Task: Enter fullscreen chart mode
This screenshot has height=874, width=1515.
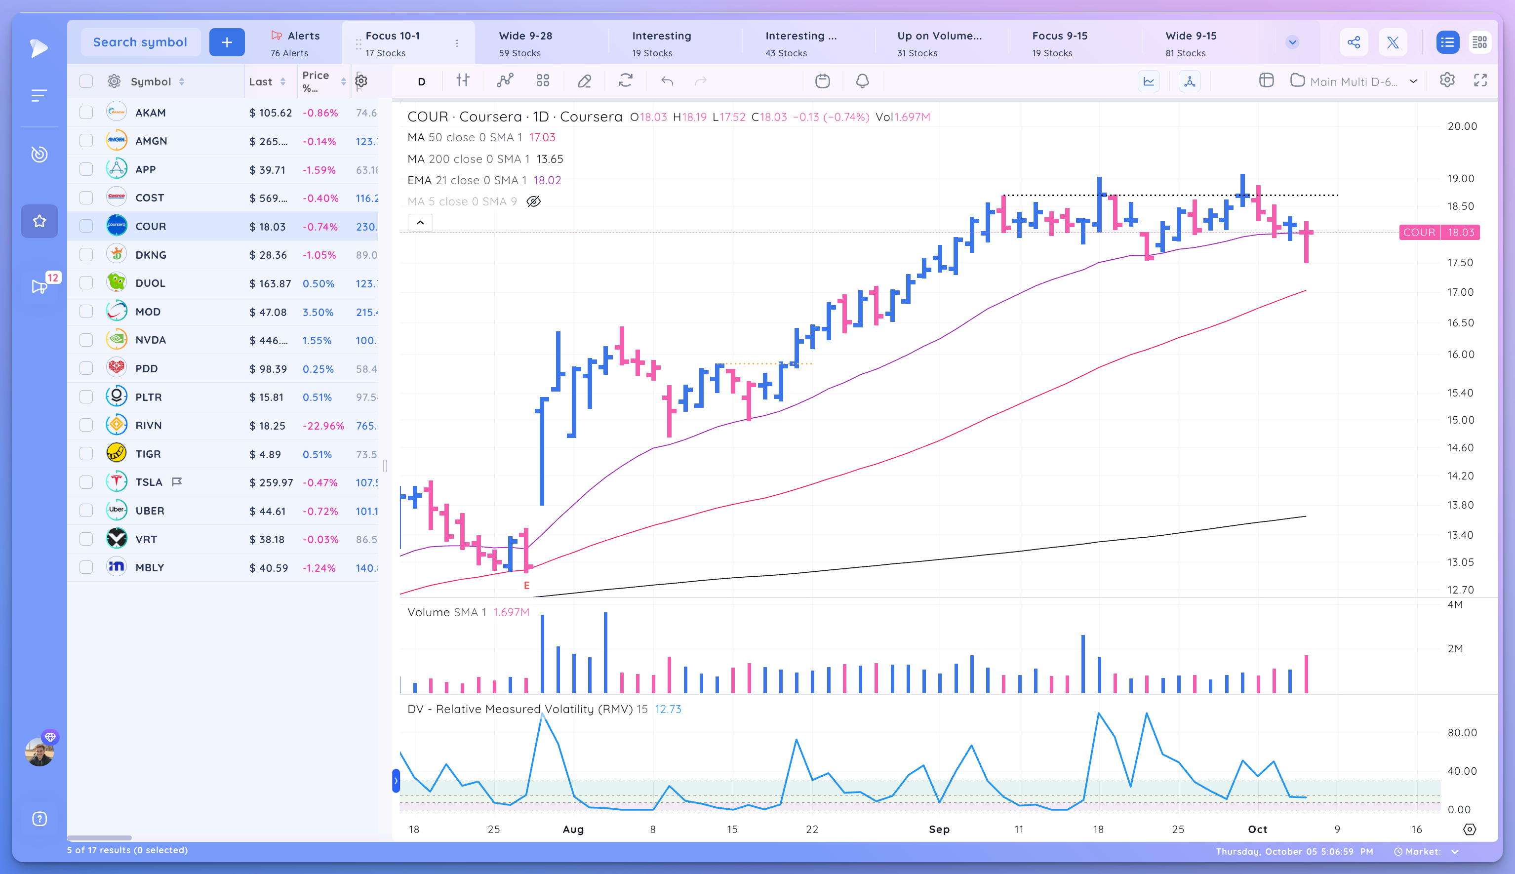Action: 1481,80
